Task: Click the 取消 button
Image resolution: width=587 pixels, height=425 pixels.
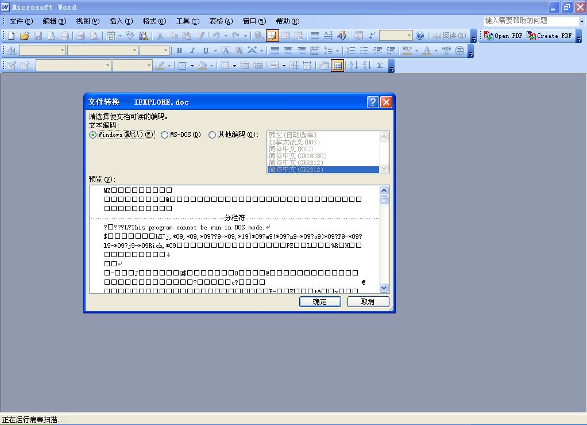Action: [x=368, y=302]
